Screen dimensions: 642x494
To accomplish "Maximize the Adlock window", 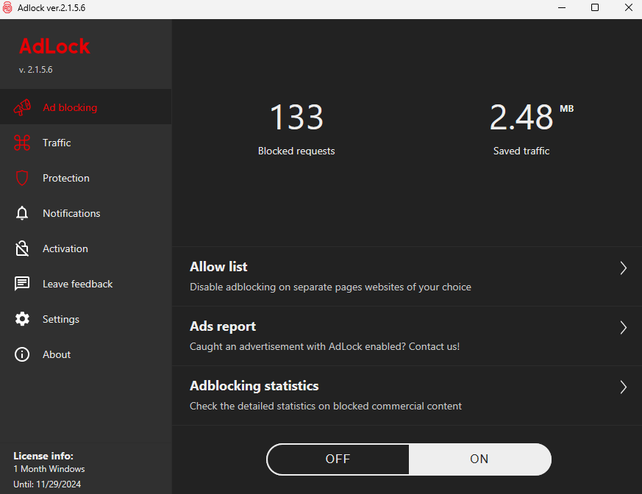I will (595, 8).
